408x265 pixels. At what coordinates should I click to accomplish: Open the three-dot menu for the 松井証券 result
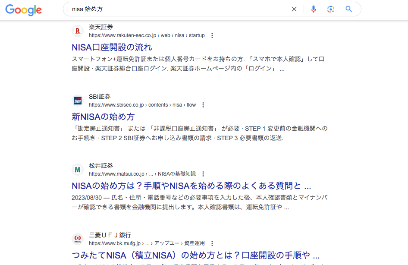click(203, 174)
